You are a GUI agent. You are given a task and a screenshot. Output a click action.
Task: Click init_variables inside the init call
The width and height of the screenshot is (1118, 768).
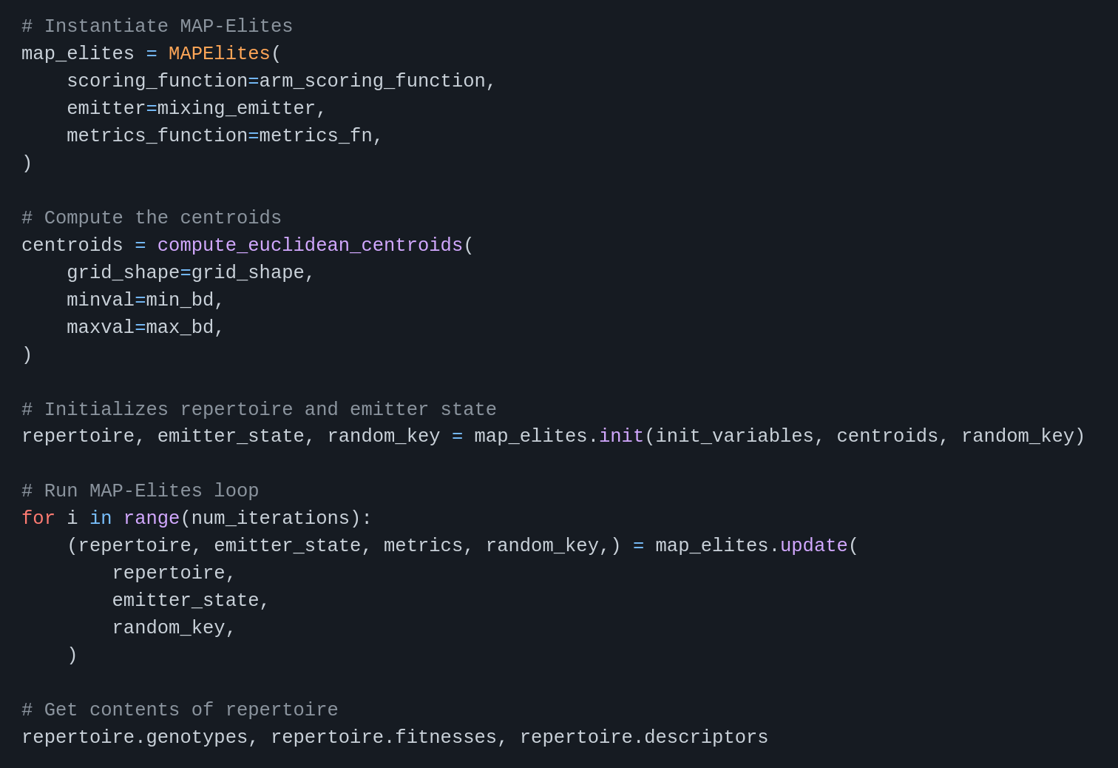point(734,437)
